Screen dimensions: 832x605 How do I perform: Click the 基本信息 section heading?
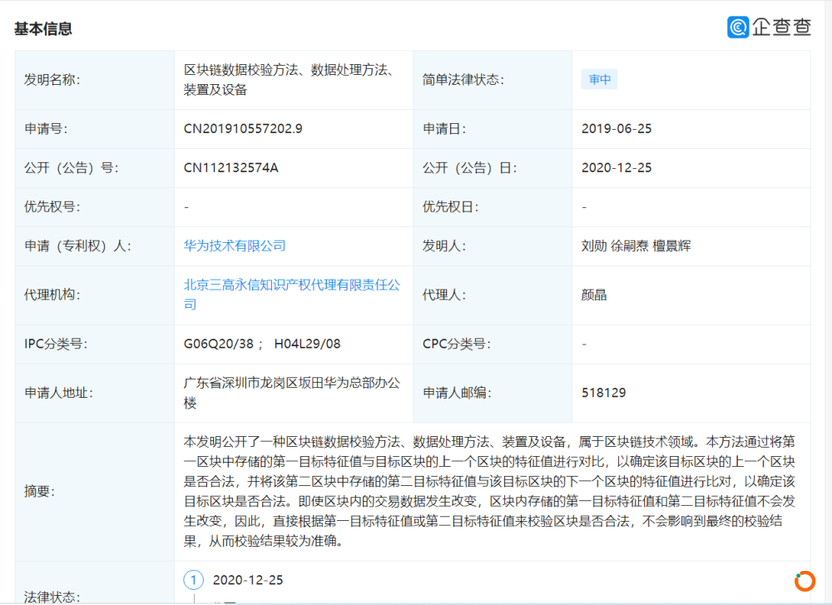click(x=43, y=28)
